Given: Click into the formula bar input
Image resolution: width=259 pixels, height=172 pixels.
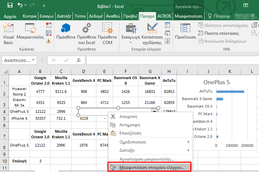Looking at the screenshot, I should [173, 60].
